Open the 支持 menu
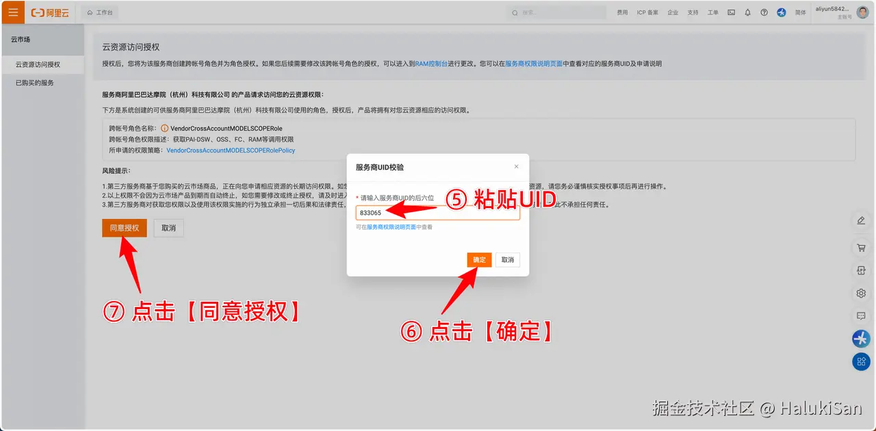 (693, 12)
